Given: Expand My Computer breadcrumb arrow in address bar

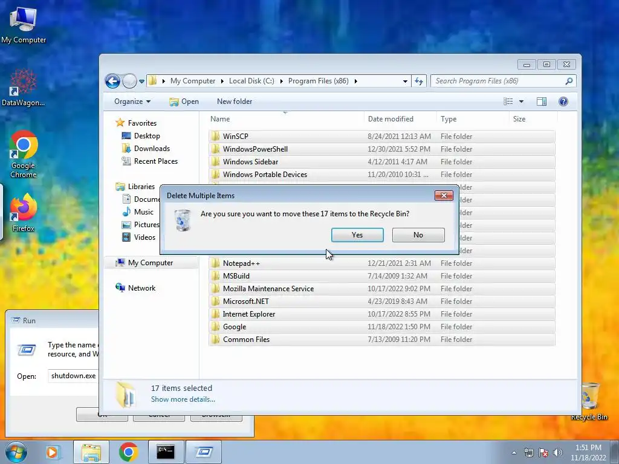Looking at the screenshot, I should [x=222, y=81].
